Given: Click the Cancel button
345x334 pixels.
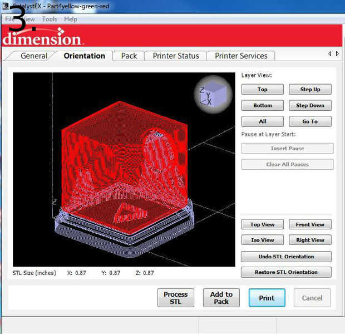Looking at the screenshot, I should click(312, 298).
